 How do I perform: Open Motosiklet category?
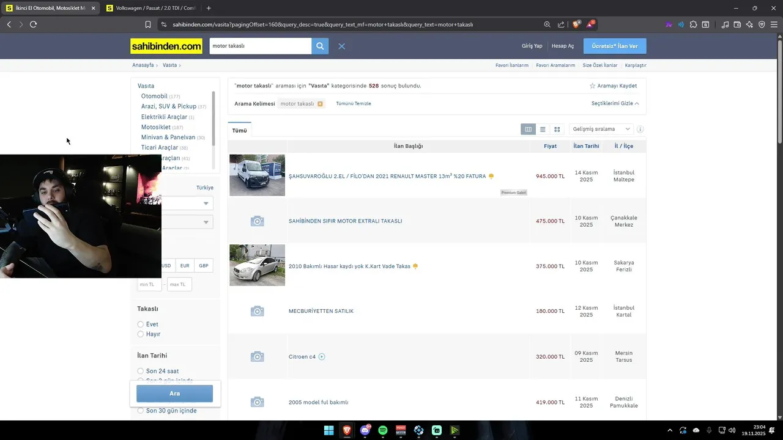[x=156, y=127]
